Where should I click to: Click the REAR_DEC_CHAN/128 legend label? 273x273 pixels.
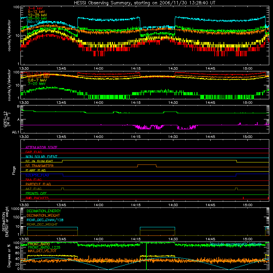pyautogui.click(x=45, y=220)
